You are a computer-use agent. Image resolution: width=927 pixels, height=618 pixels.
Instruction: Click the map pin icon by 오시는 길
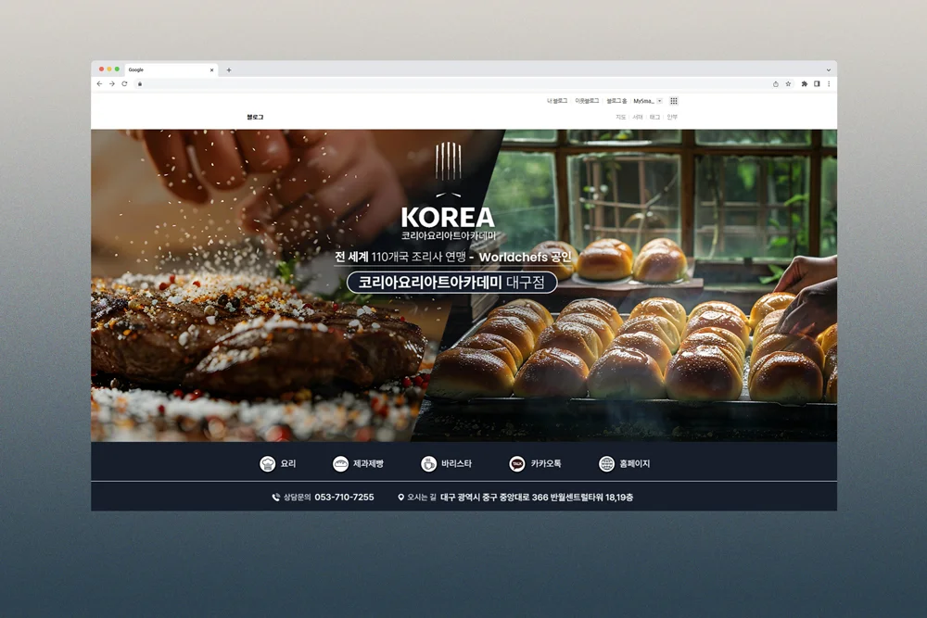400,498
